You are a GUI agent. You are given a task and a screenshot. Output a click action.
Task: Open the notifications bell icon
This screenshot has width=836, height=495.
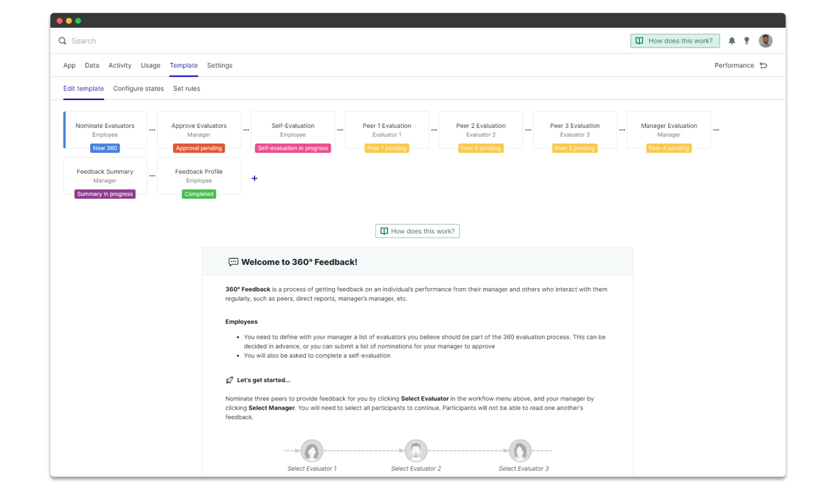[x=732, y=41]
